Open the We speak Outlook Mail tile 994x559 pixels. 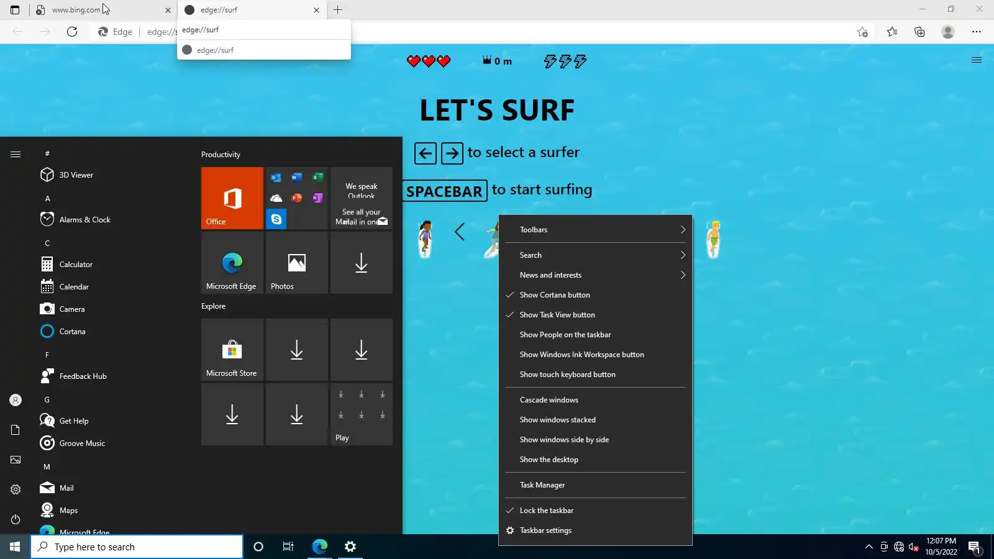point(362,198)
